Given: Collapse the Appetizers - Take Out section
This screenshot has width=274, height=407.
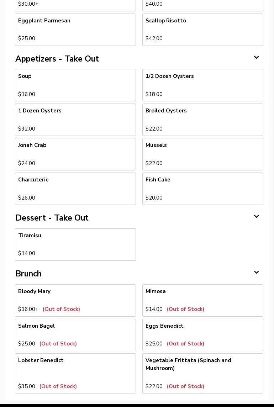Looking at the screenshot, I should coord(256,58).
